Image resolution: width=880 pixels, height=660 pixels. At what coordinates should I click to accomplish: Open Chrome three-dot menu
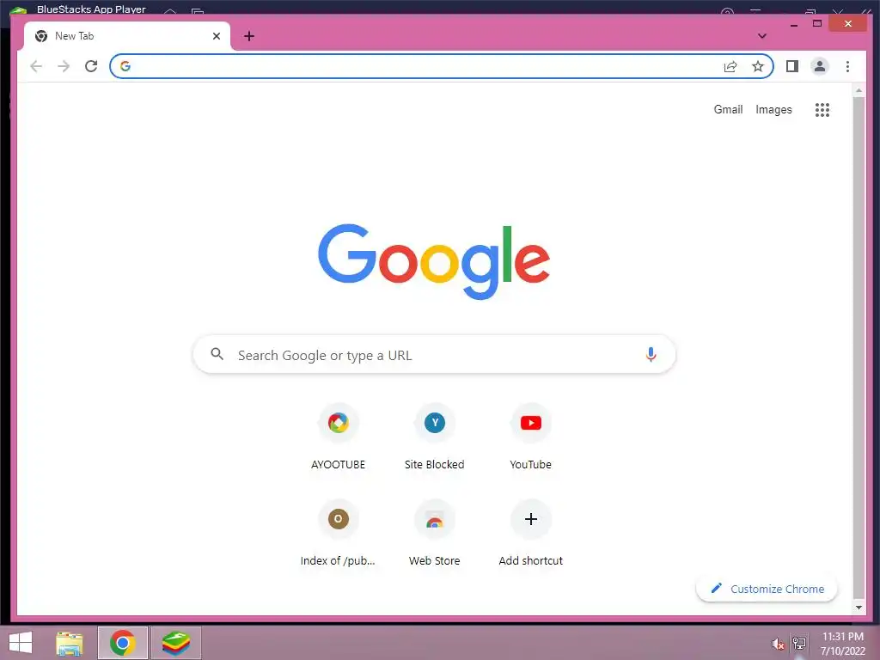coord(847,66)
